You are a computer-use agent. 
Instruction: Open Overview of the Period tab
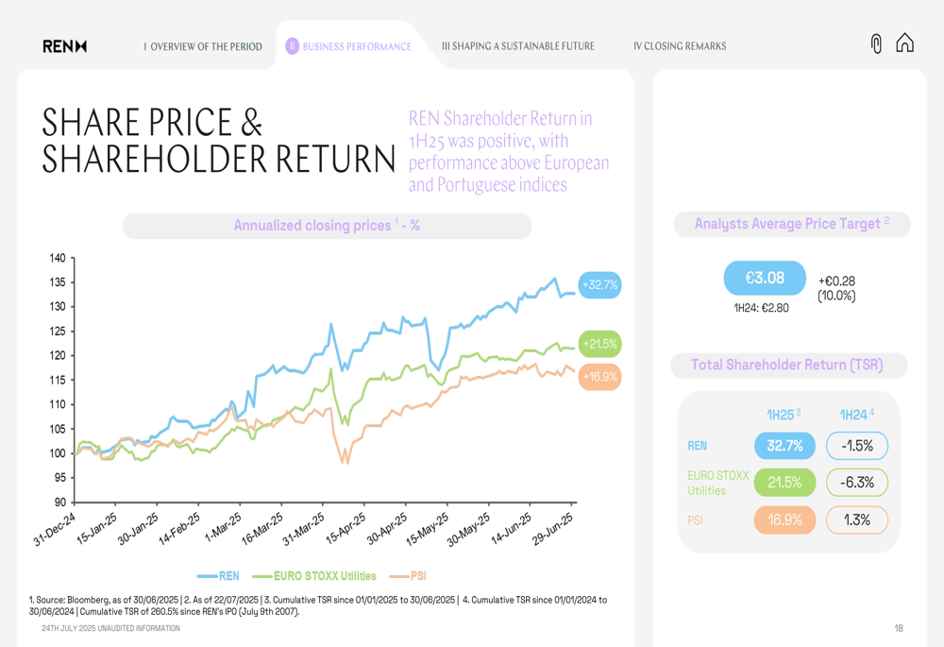(x=203, y=46)
